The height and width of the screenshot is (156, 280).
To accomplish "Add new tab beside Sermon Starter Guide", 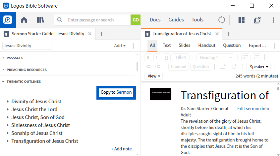I will coord(101,34).
